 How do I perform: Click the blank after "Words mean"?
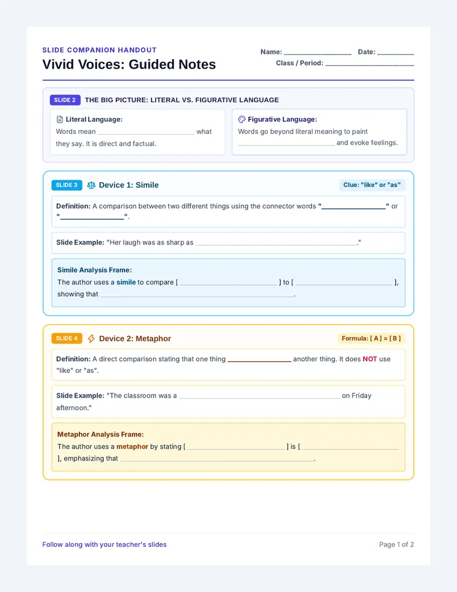click(x=146, y=133)
